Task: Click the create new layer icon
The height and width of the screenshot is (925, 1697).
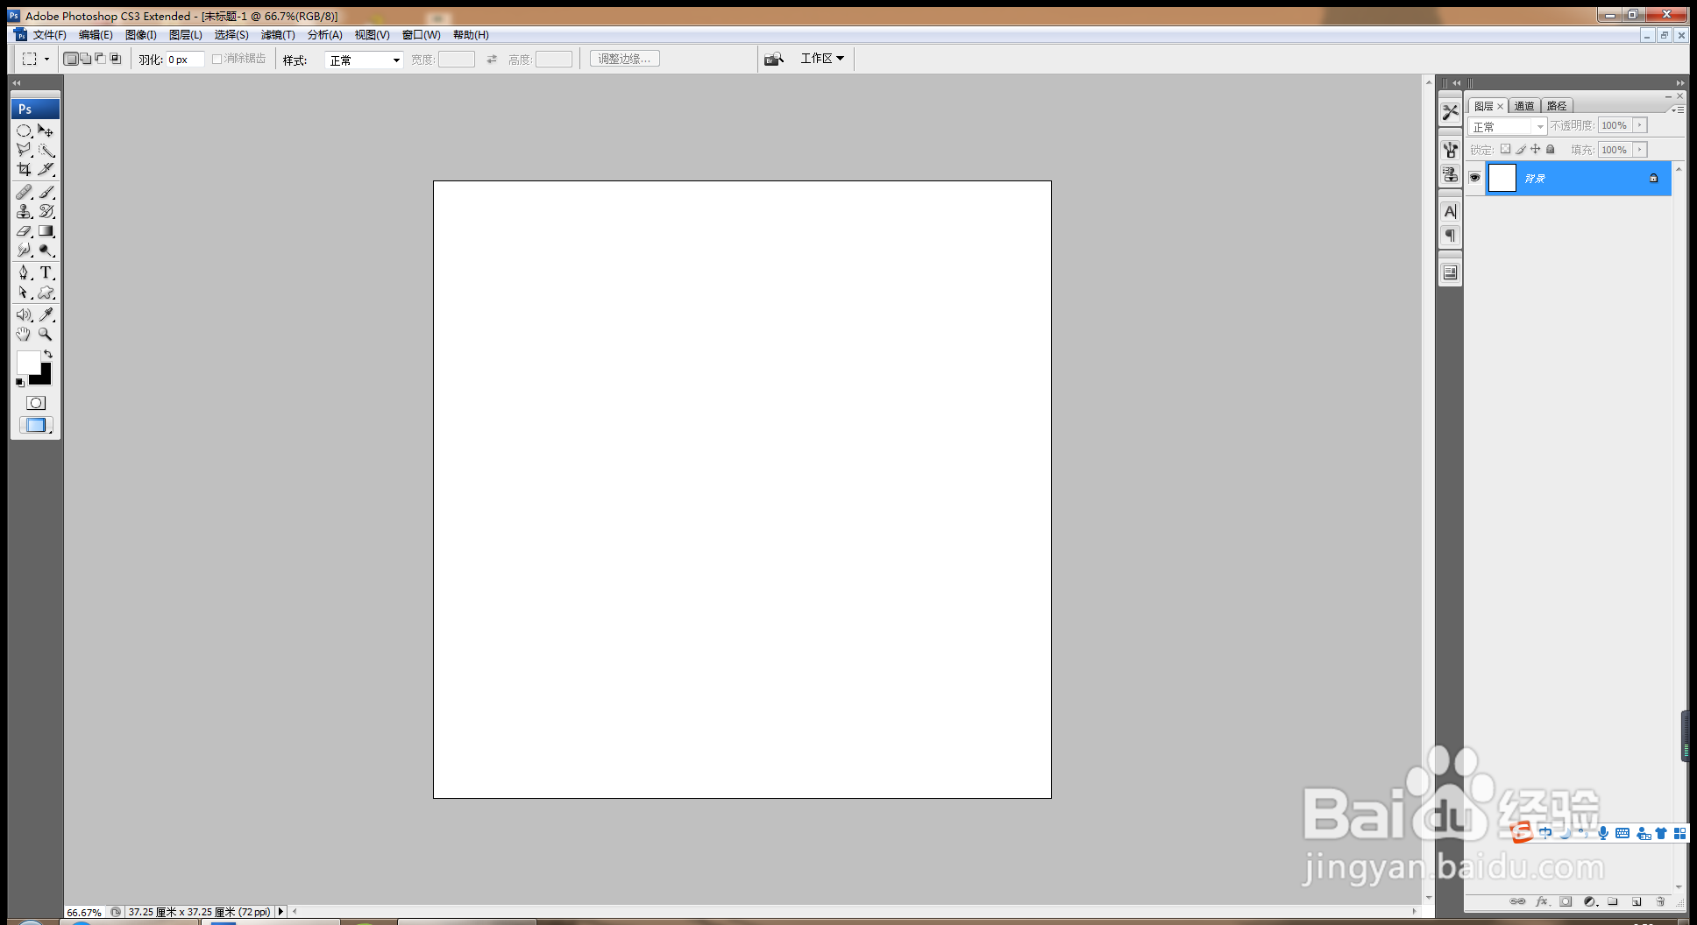Action: coord(1637,901)
